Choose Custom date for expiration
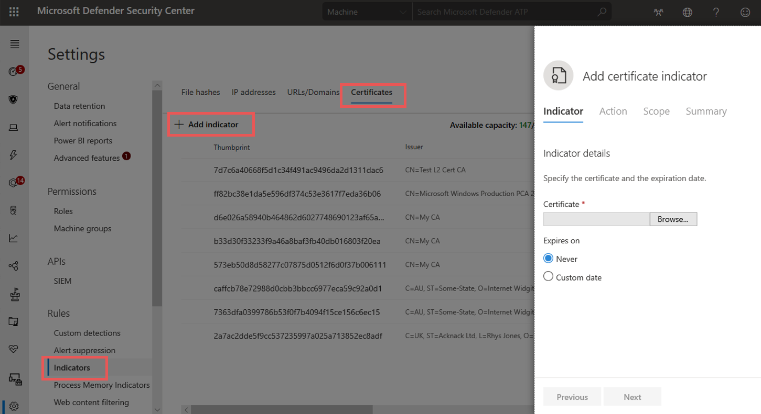Viewport: 761px width, 414px height. tap(548, 276)
